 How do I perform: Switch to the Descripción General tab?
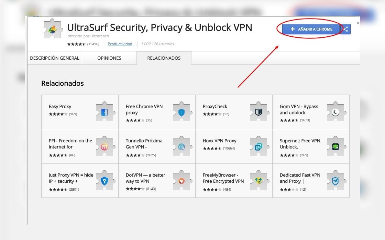pyautogui.click(x=55, y=58)
